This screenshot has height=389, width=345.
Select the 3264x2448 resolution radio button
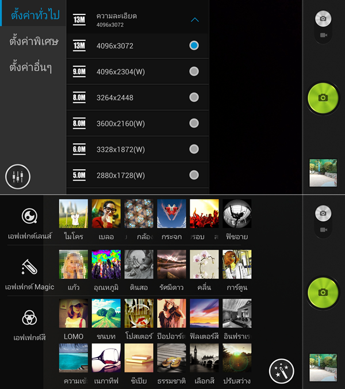tap(194, 97)
